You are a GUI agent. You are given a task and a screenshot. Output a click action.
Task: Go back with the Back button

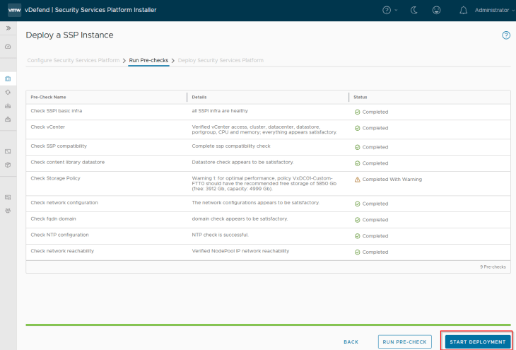(351, 342)
